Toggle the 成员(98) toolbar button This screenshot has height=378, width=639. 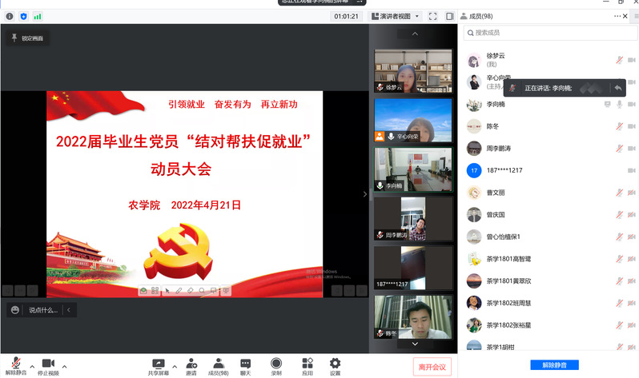click(219, 367)
